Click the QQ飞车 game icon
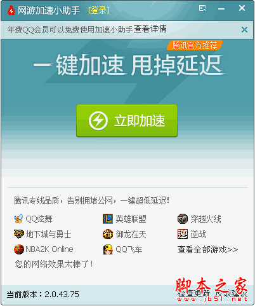The height and width of the screenshot is (306, 255). tap(108, 249)
